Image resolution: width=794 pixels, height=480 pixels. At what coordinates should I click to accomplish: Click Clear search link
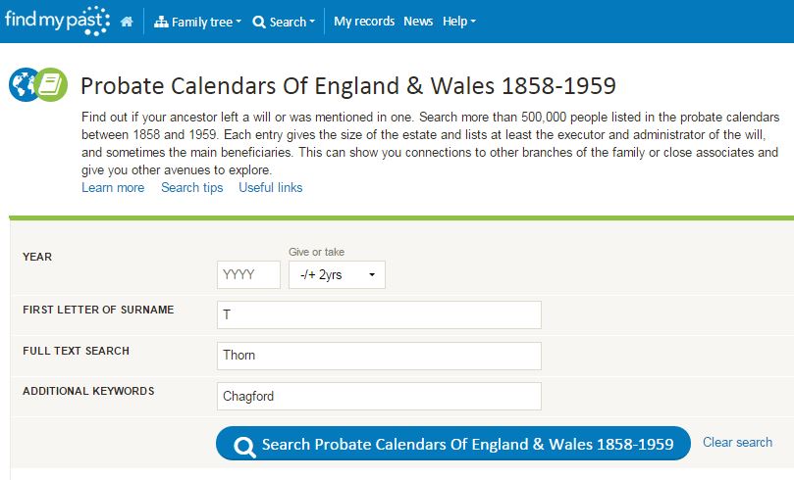pyautogui.click(x=737, y=442)
